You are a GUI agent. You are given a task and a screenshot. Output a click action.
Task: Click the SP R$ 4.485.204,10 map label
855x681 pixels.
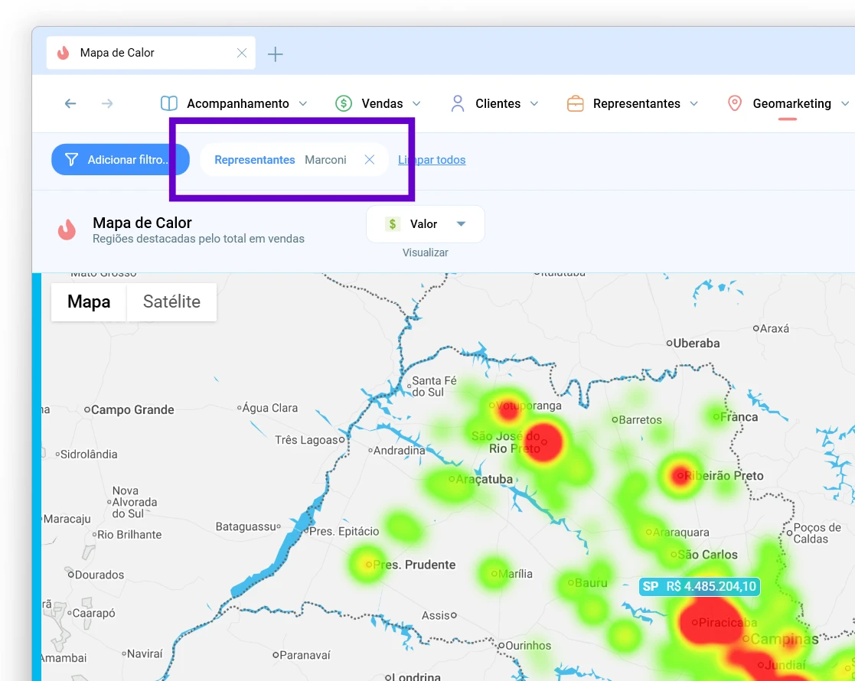click(x=700, y=587)
